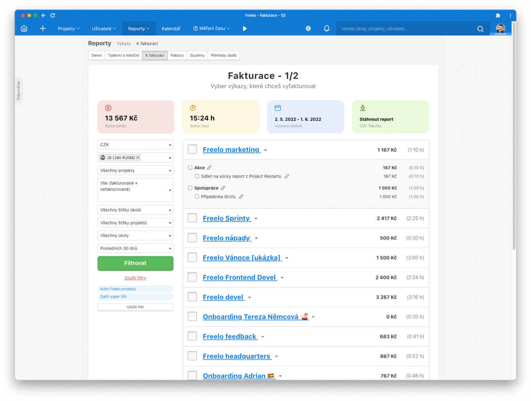Check the Freelo devel checkbox

192,297
